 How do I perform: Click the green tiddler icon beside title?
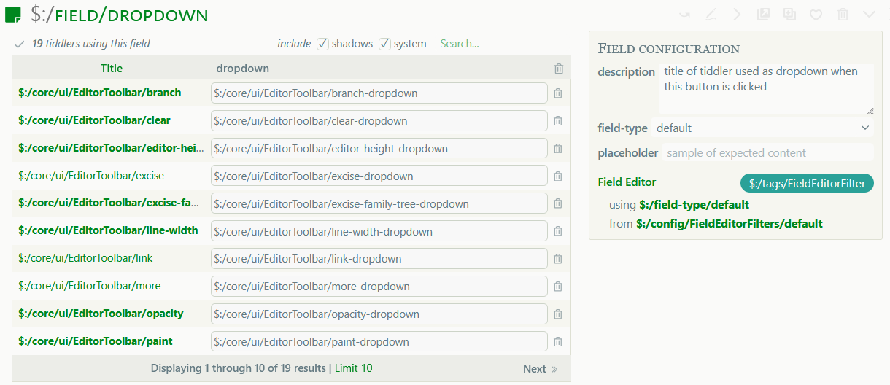[x=13, y=15]
